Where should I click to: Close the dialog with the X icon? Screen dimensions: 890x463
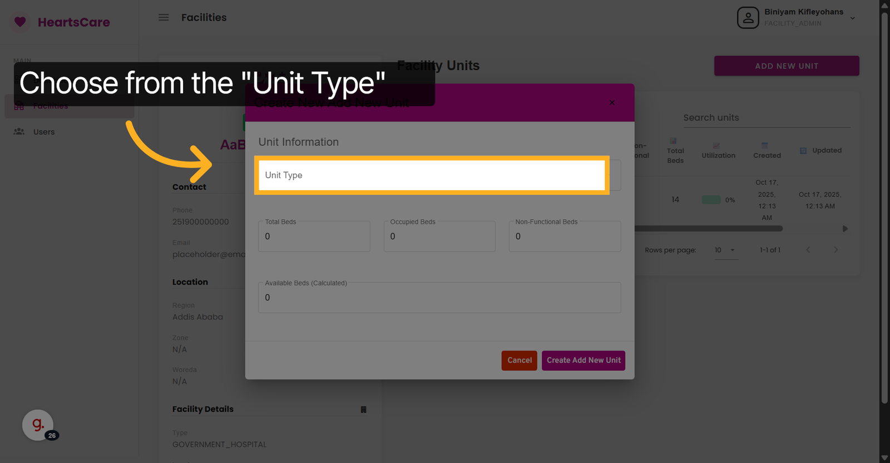tap(612, 102)
